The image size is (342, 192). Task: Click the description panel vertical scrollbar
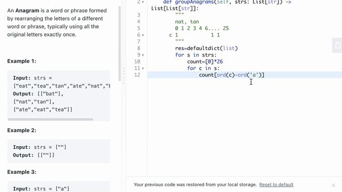(x=120, y=44)
